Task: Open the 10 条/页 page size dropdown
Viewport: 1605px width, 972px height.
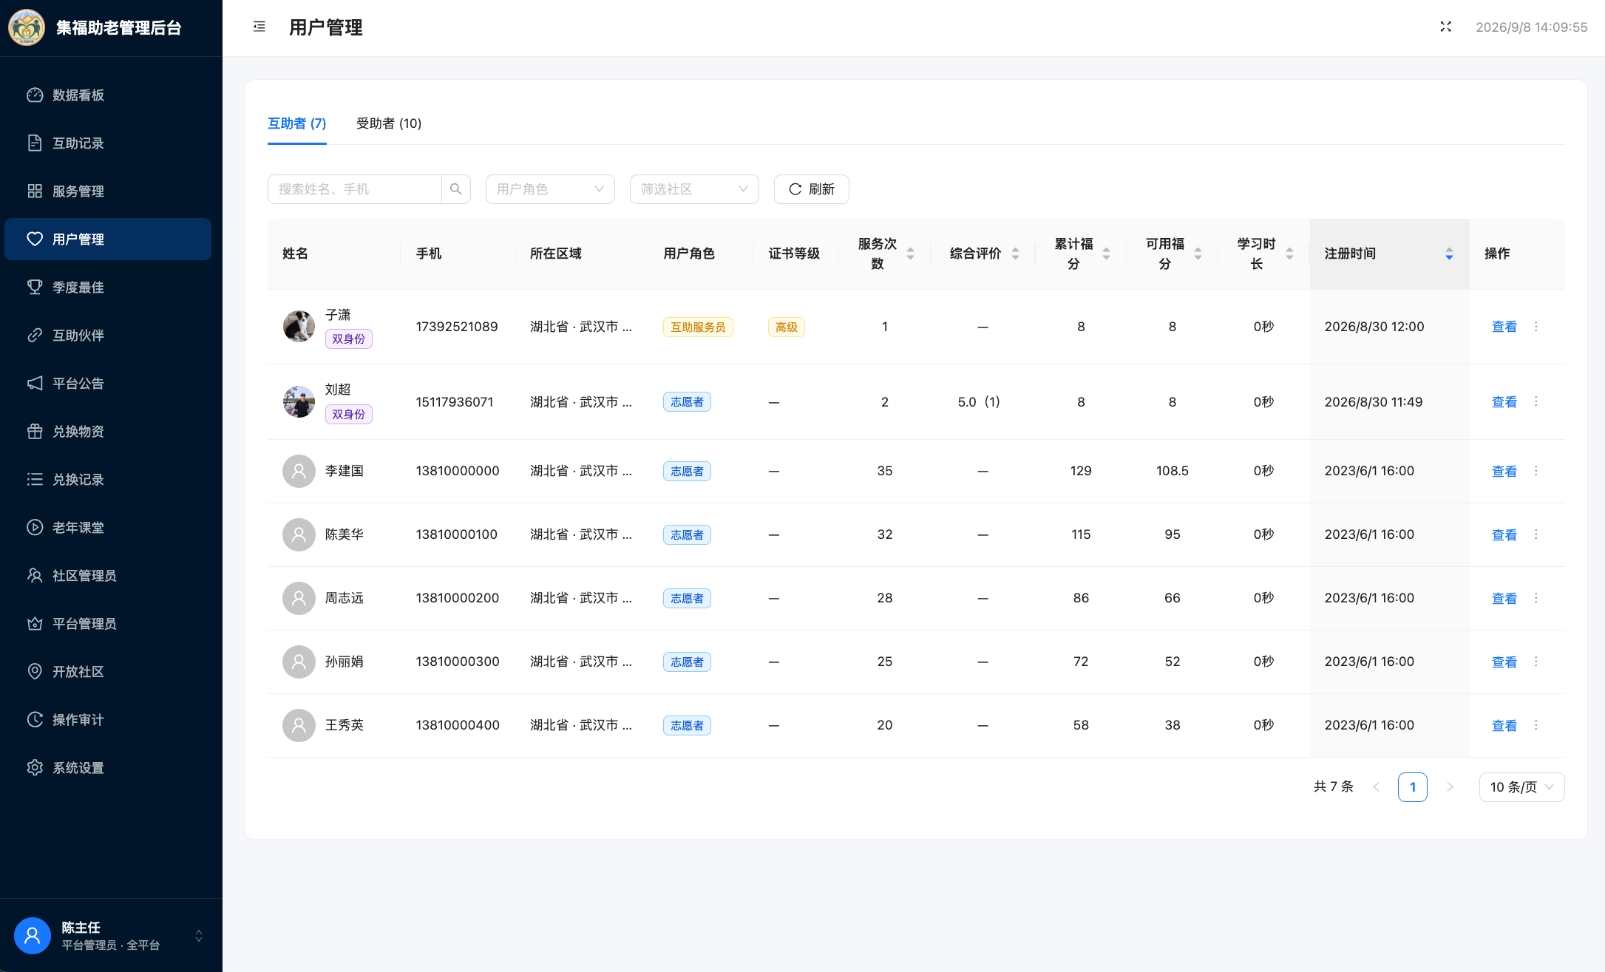Action: click(1521, 787)
